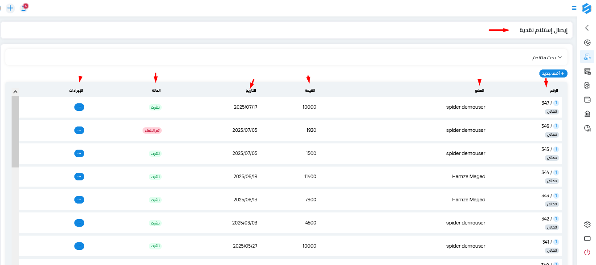This screenshot has width=596, height=265.
Task: Open actions menu for receipt 344
Action: point(79,176)
